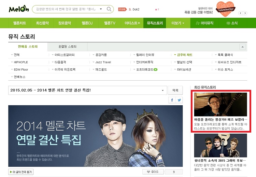Click the search magnifier icon
The width and height of the screenshot is (256, 177).
109,9
